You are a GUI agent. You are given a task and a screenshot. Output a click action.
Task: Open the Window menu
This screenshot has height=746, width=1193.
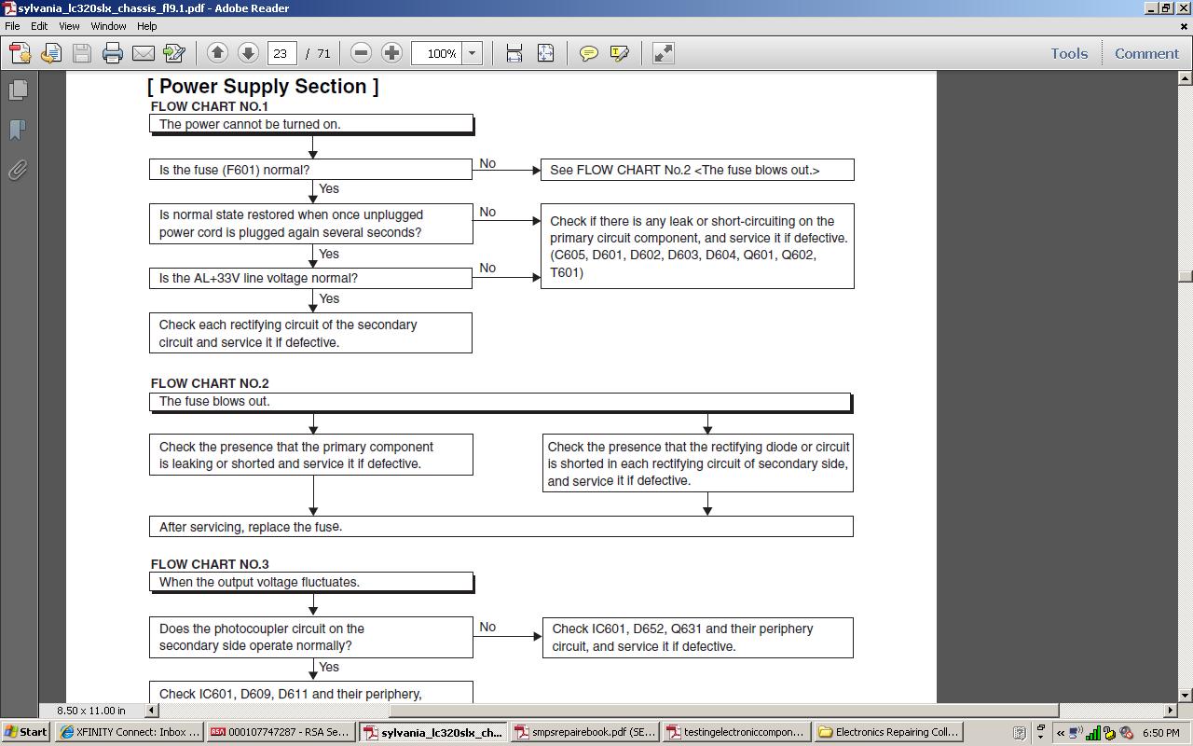click(x=108, y=26)
